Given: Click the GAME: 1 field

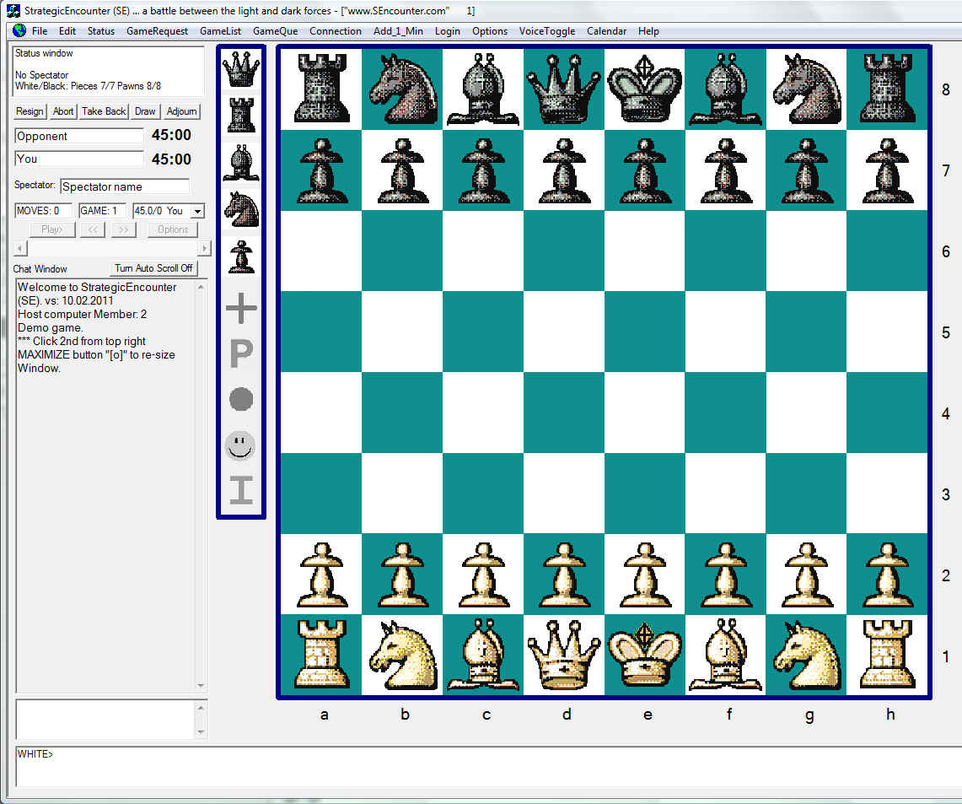Looking at the screenshot, I should [103, 211].
